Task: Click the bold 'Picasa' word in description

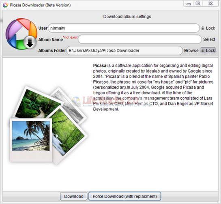Action: coord(100,66)
